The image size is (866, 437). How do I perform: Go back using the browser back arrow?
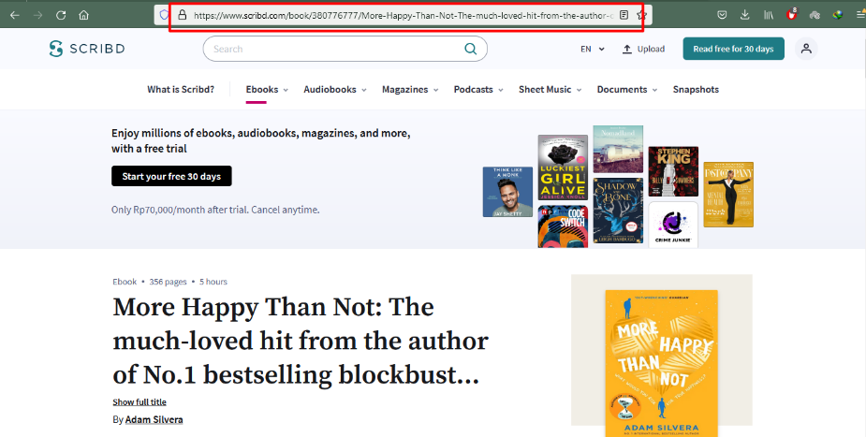[x=15, y=16]
